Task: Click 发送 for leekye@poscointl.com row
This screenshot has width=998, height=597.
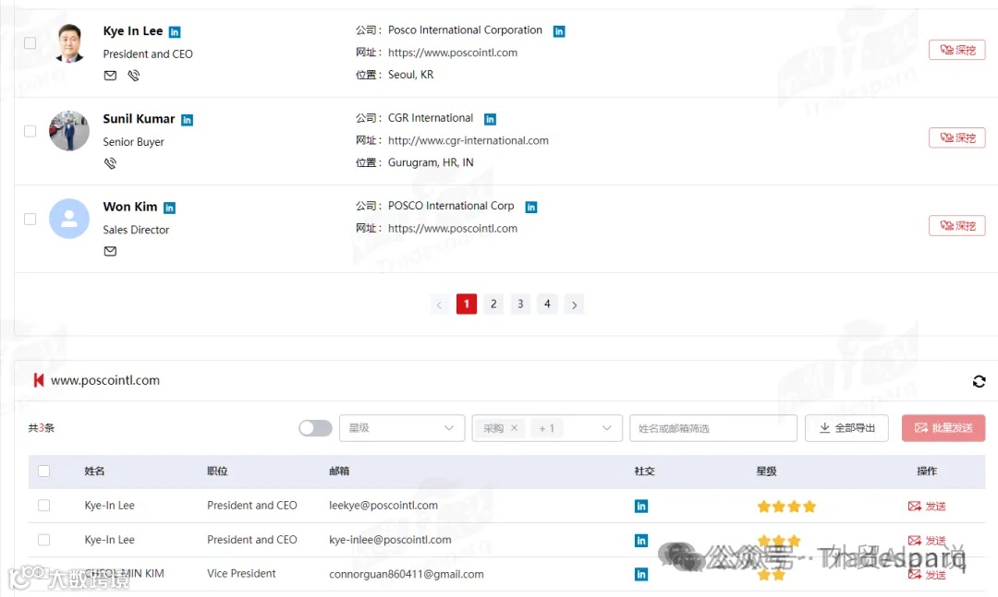Action: (927, 506)
